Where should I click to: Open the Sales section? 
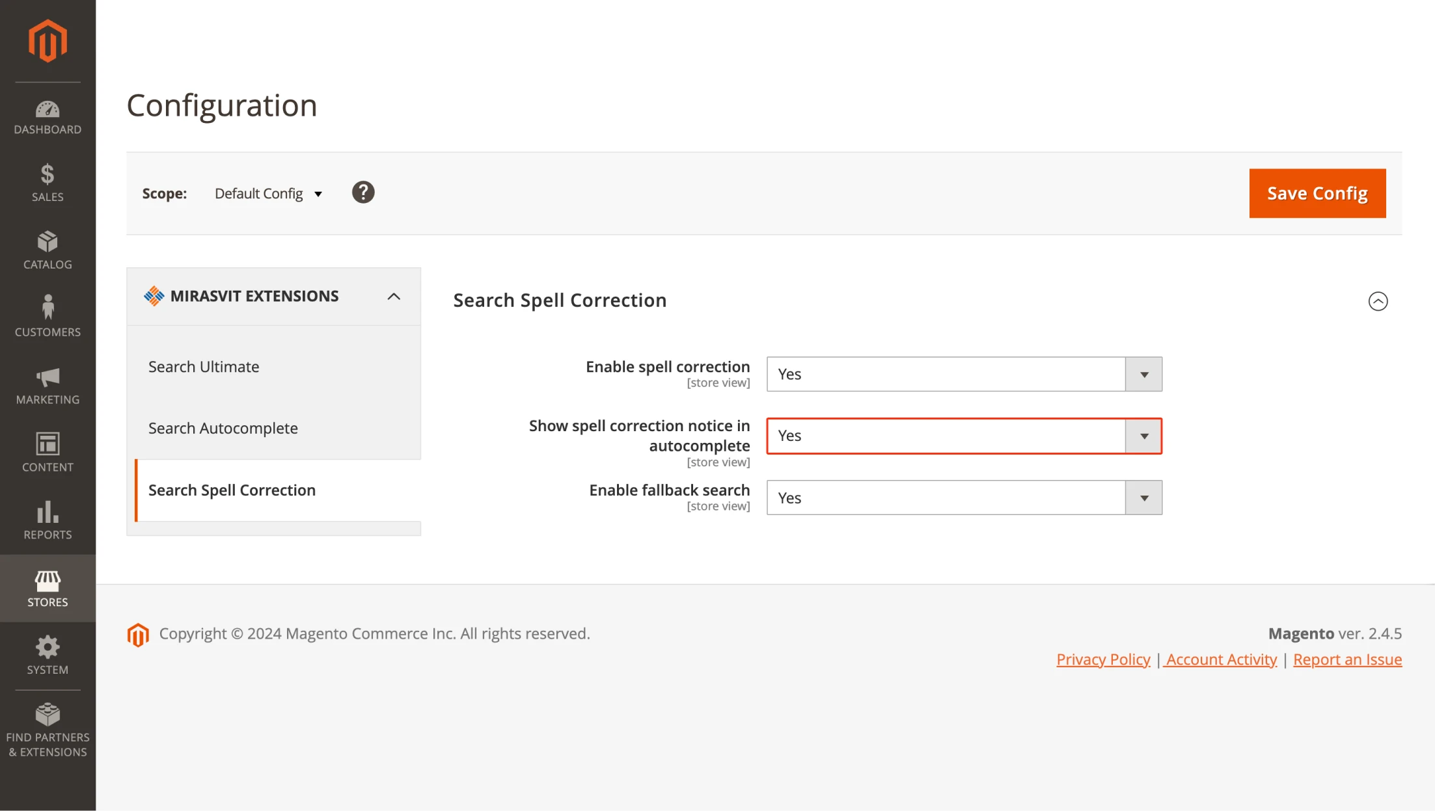coord(48,181)
